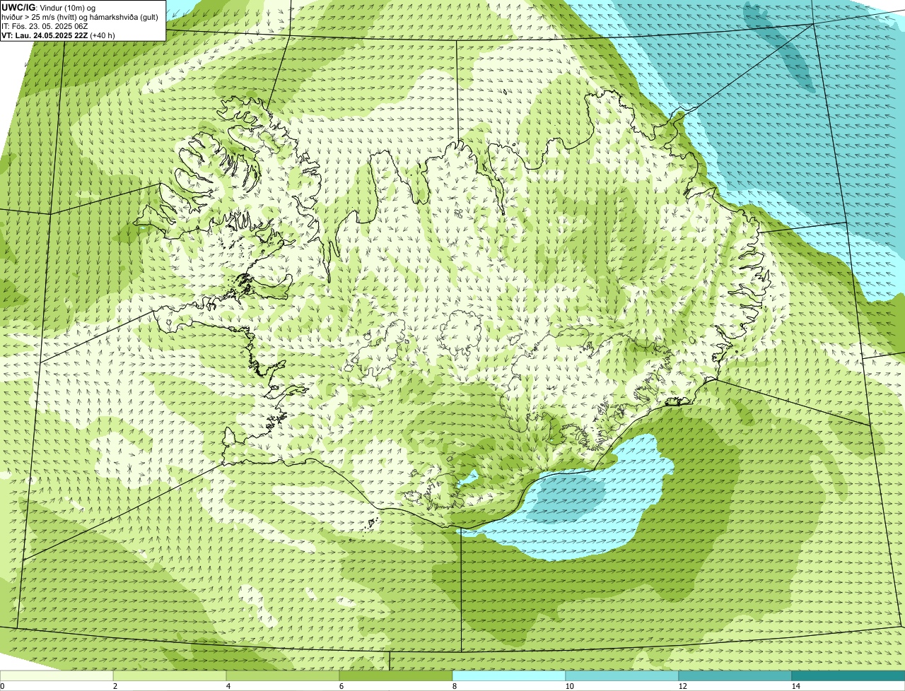Click the 8–10 m/s light cyan colorbar segment
Viewport: 905px width, 691px height.
(509, 675)
